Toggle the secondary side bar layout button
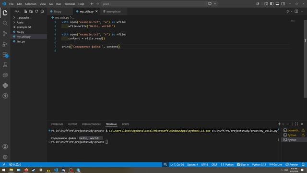The height and width of the screenshot is (173, 307). [x=283, y=4]
